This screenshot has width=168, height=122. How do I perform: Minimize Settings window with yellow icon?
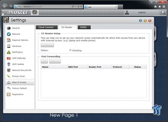145,20
